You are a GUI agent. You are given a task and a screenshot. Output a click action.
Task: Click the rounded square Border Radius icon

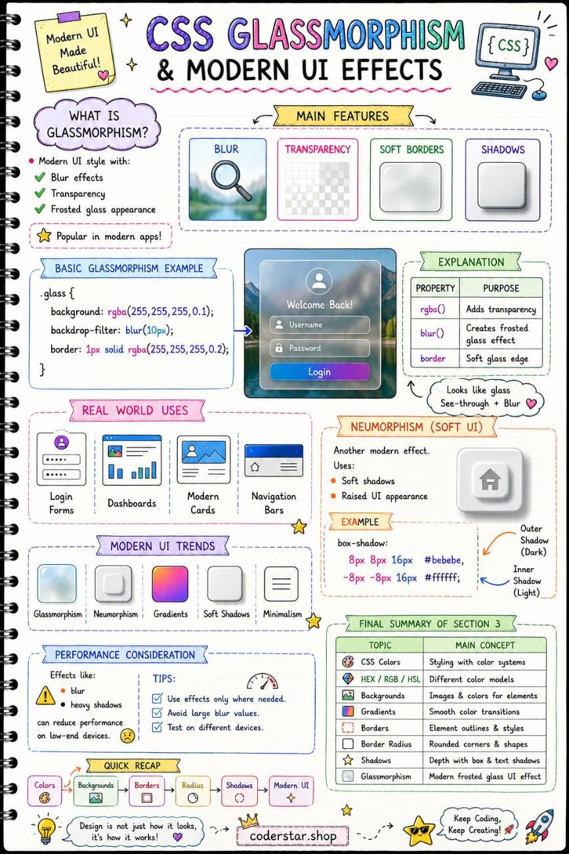coord(348,744)
